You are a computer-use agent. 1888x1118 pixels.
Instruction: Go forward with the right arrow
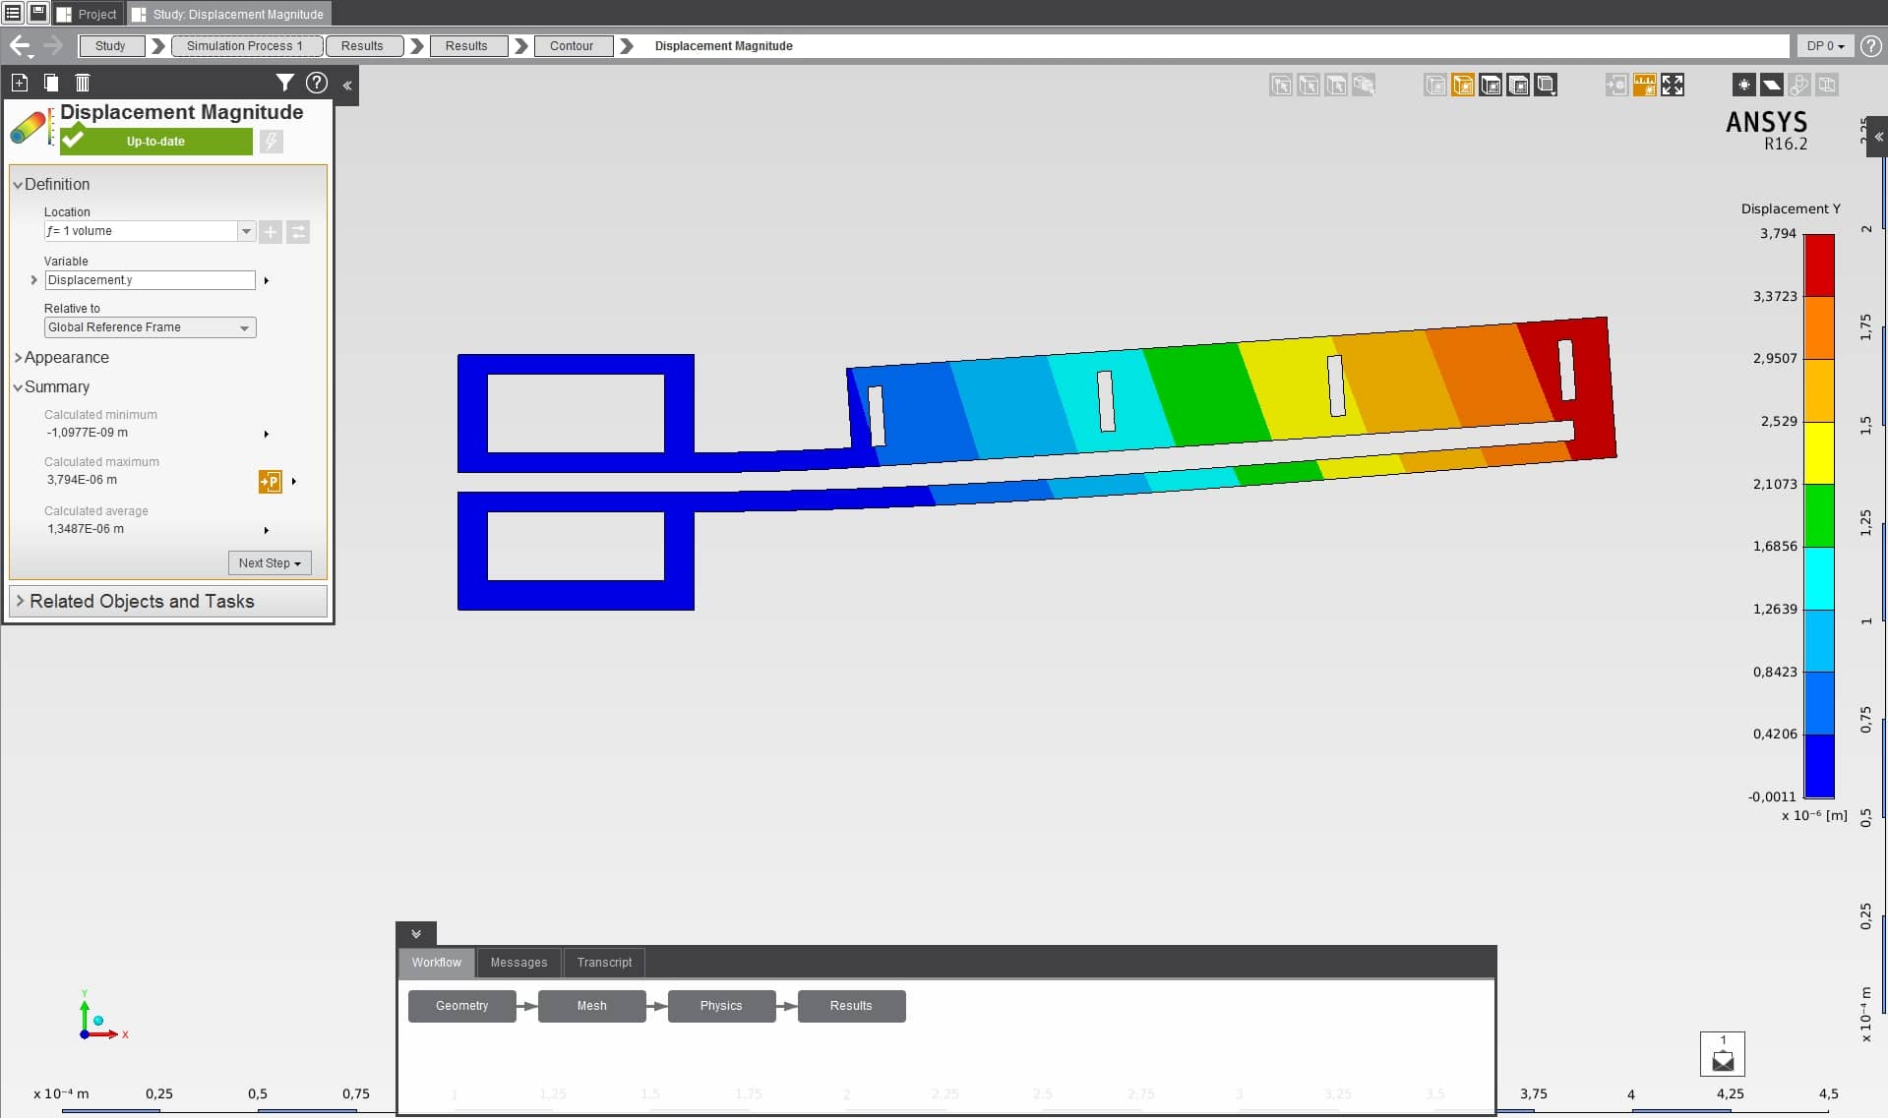point(53,45)
